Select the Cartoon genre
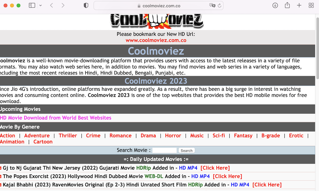Image resolution: width=319 pixels, height=191 pixels. (x=43, y=142)
